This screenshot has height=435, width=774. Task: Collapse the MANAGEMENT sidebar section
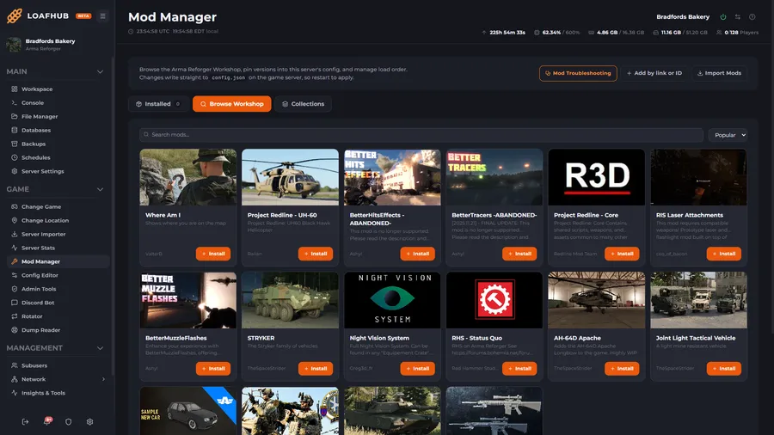tap(101, 348)
